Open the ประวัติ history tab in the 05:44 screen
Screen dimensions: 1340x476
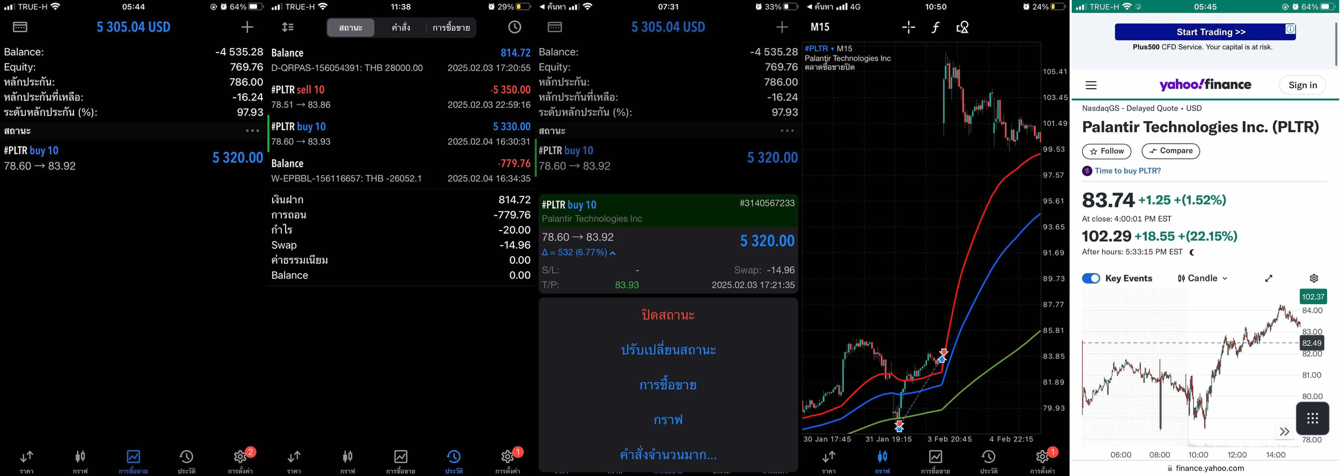coord(186,462)
